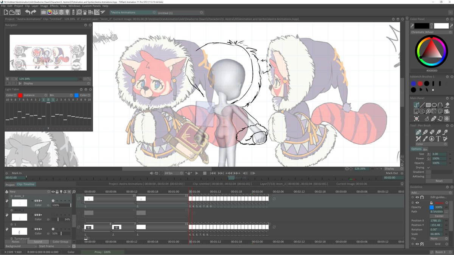The width and height of the screenshot is (454, 255).
Task: Select the rectangular selection tool
Action: pyautogui.click(x=417, y=111)
